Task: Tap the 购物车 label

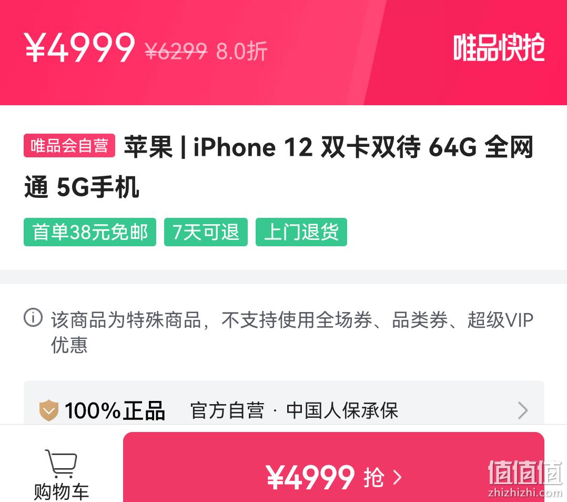Action: (x=61, y=491)
